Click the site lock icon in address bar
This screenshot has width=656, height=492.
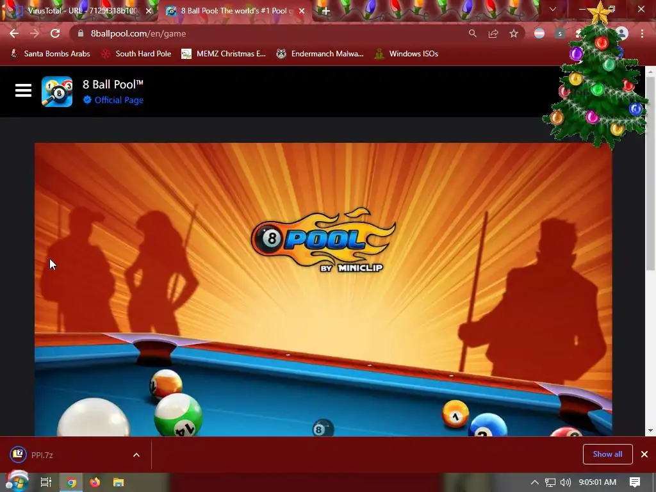click(81, 33)
